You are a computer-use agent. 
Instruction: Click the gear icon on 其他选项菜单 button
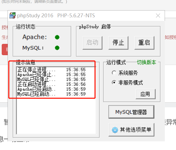(115, 130)
